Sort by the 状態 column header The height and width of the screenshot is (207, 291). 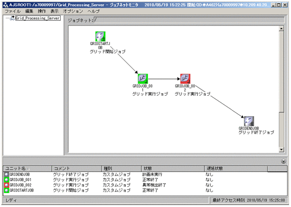click(x=173, y=168)
